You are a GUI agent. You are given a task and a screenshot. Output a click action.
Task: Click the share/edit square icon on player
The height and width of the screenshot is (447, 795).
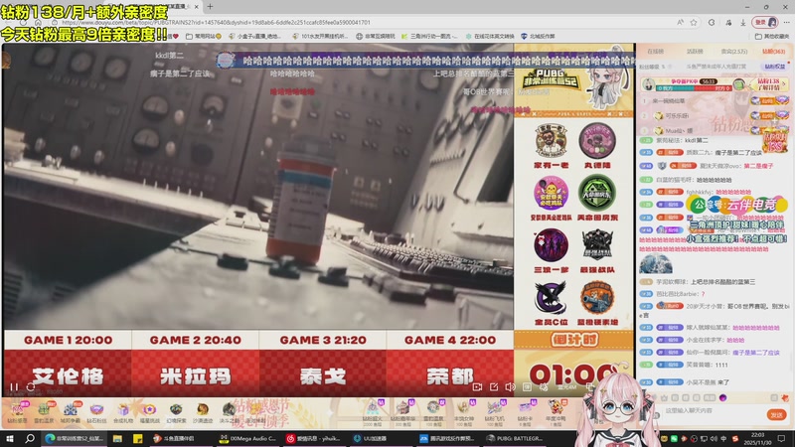(494, 386)
